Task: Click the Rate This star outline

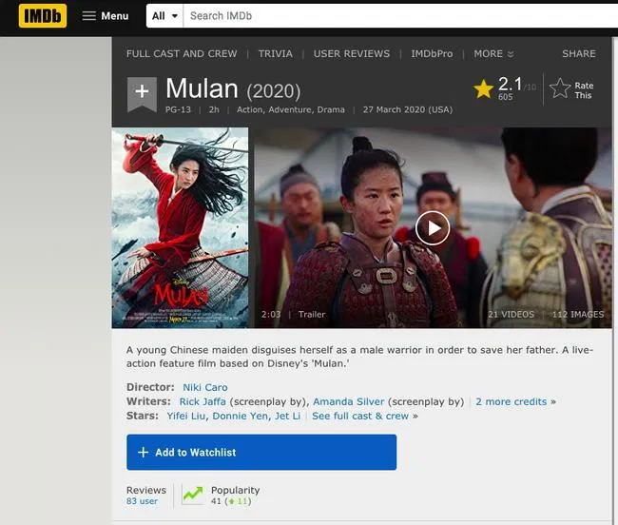Action: coord(561,89)
